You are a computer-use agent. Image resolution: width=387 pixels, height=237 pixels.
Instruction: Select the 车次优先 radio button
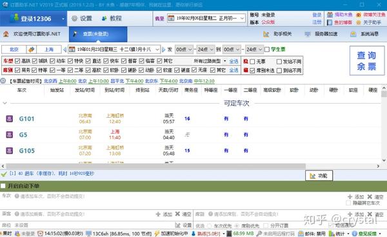(x=210, y=225)
